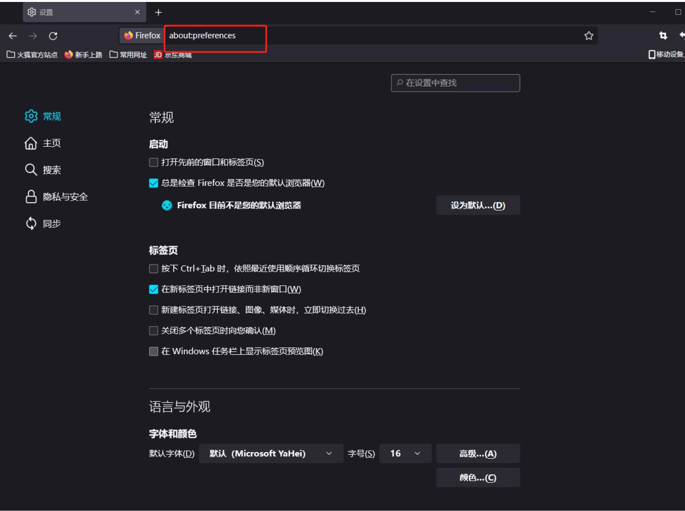Open the screenshot tool icon on toolbar
Image resolution: width=685 pixels, height=511 pixels.
pos(663,36)
